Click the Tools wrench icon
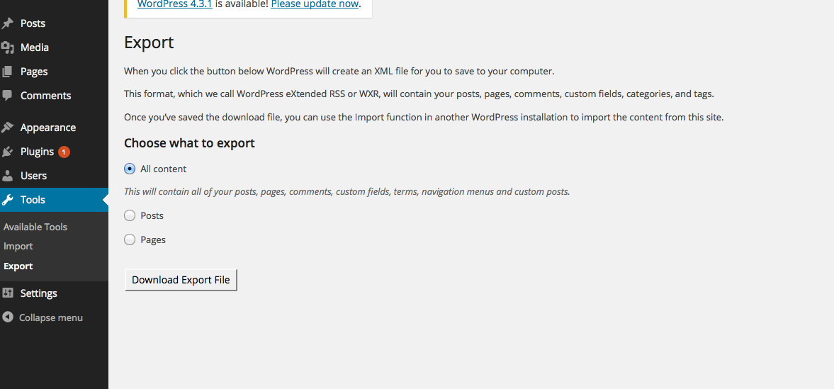 8,200
